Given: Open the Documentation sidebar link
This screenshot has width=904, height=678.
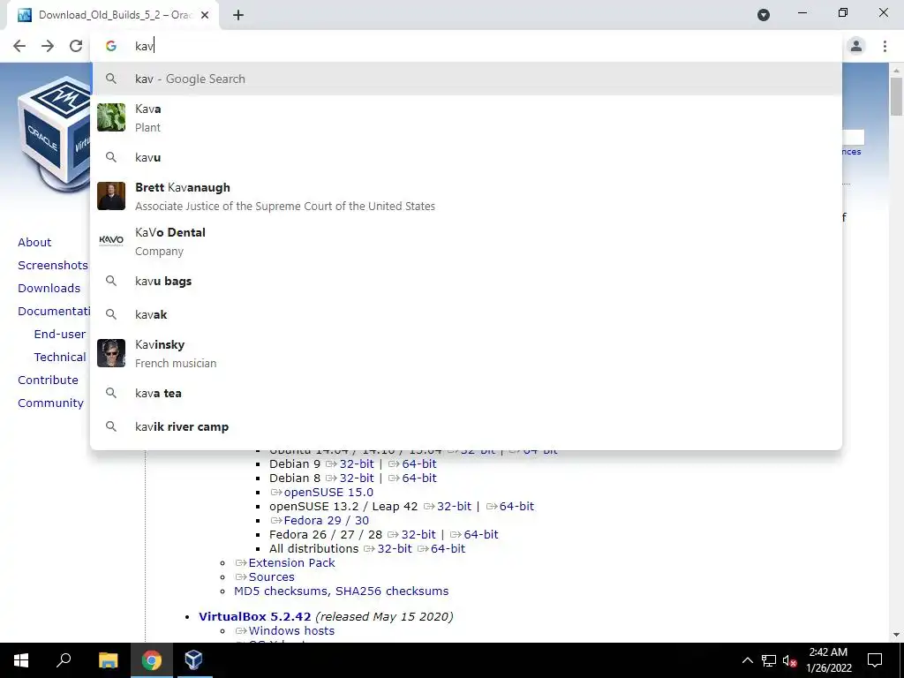Looking at the screenshot, I should [x=54, y=312].
